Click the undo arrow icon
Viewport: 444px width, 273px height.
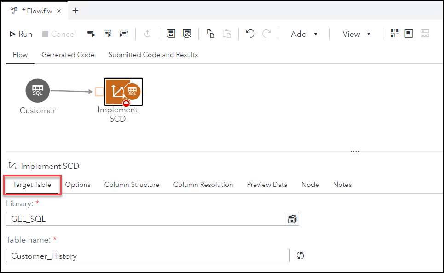pyautogui.click(x=250, y=34)
